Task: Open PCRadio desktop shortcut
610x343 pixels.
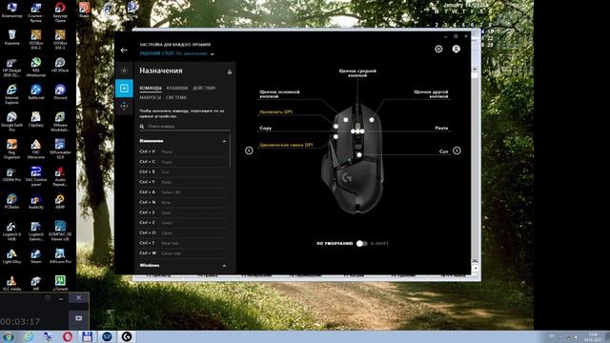Action: 11,202
